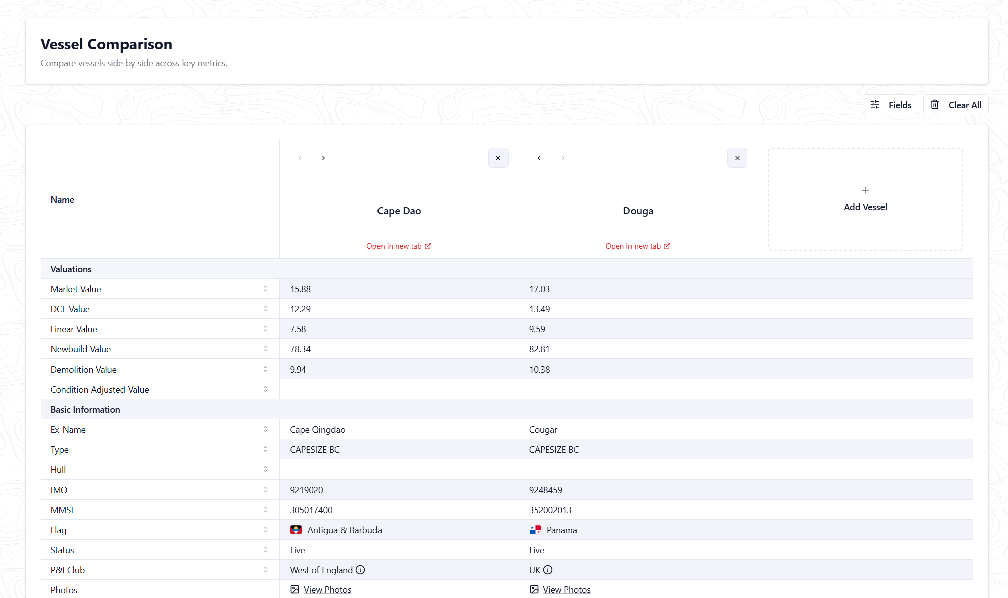The height and width of the screenshot is (598, 1008).
Task: Open Douga in new tab link
Action: [x=638, y=246]
